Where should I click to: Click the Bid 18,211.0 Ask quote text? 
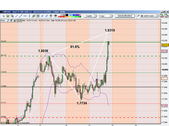34,21
